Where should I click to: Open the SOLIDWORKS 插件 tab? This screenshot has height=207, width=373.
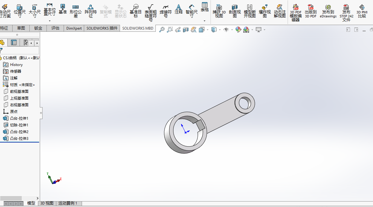tap(102, 28)
